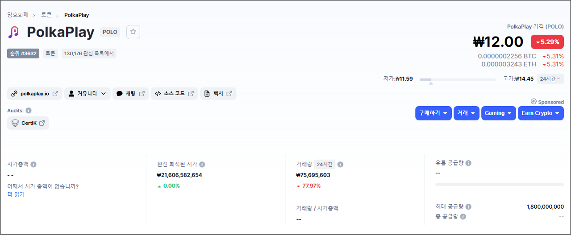Expand the 커뮤니티 dropdown
The width and height of the screenshot is (571, 235).
click(x=87, y=94)
